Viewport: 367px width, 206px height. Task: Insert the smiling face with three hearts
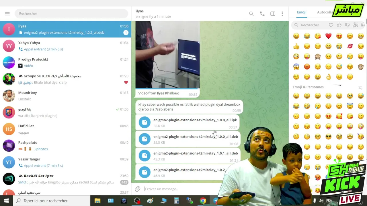(x=339, y=116)
